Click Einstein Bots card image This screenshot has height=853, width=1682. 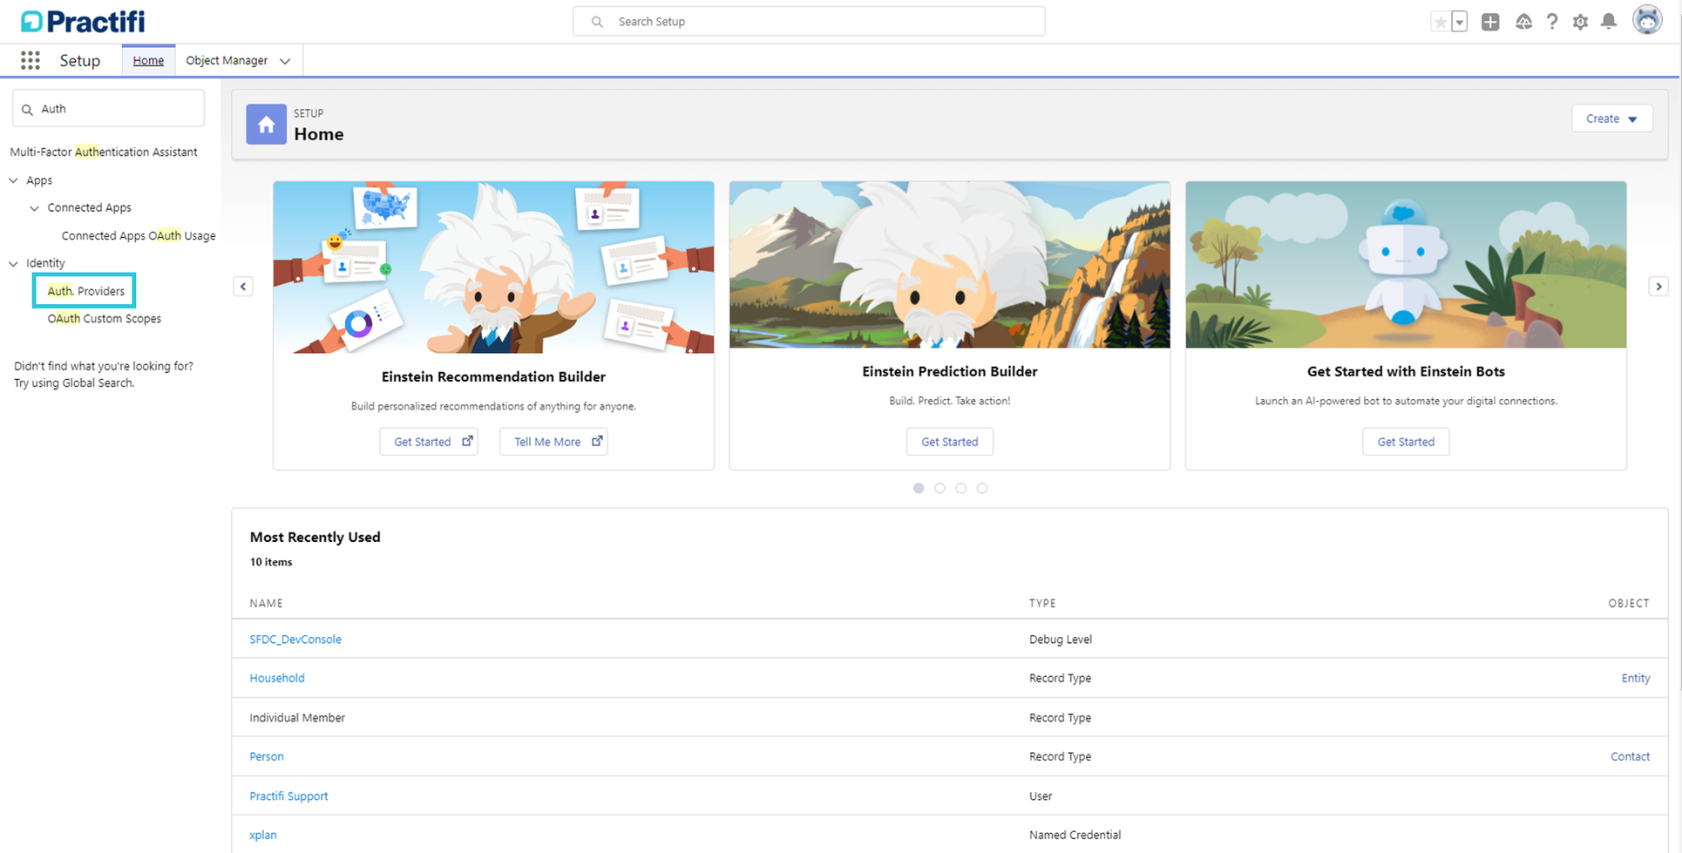tap(1406, 265)
